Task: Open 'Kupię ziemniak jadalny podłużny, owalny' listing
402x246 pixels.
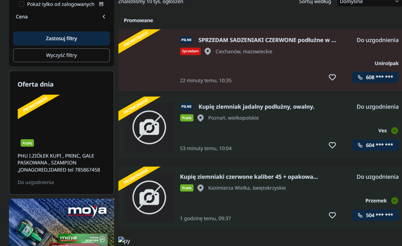Action: tap(256, 107)
